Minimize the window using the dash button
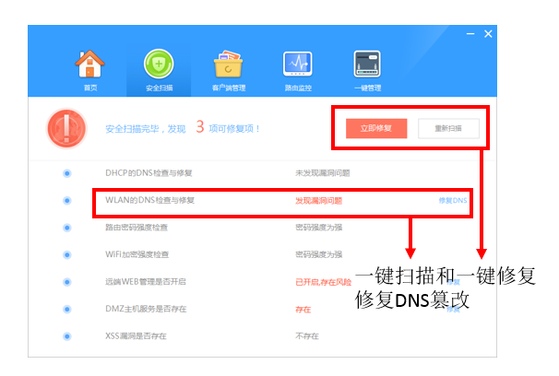Screen dimensions: 559x376 click(470, 34)
